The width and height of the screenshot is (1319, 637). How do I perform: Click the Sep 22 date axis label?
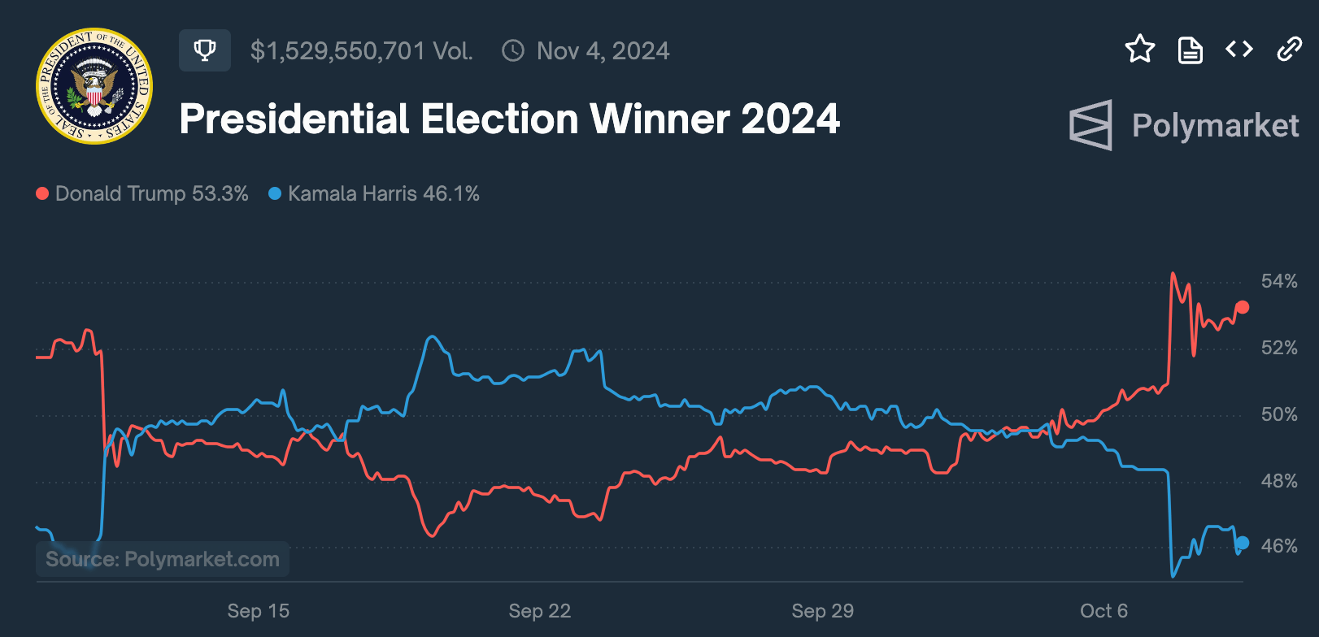[540, 611]
